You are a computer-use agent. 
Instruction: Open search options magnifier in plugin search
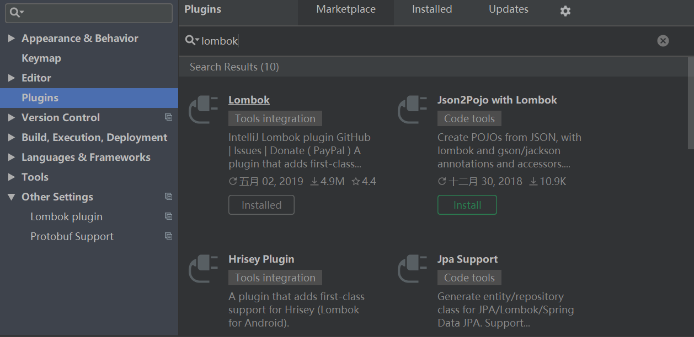[x=192, y=41]
